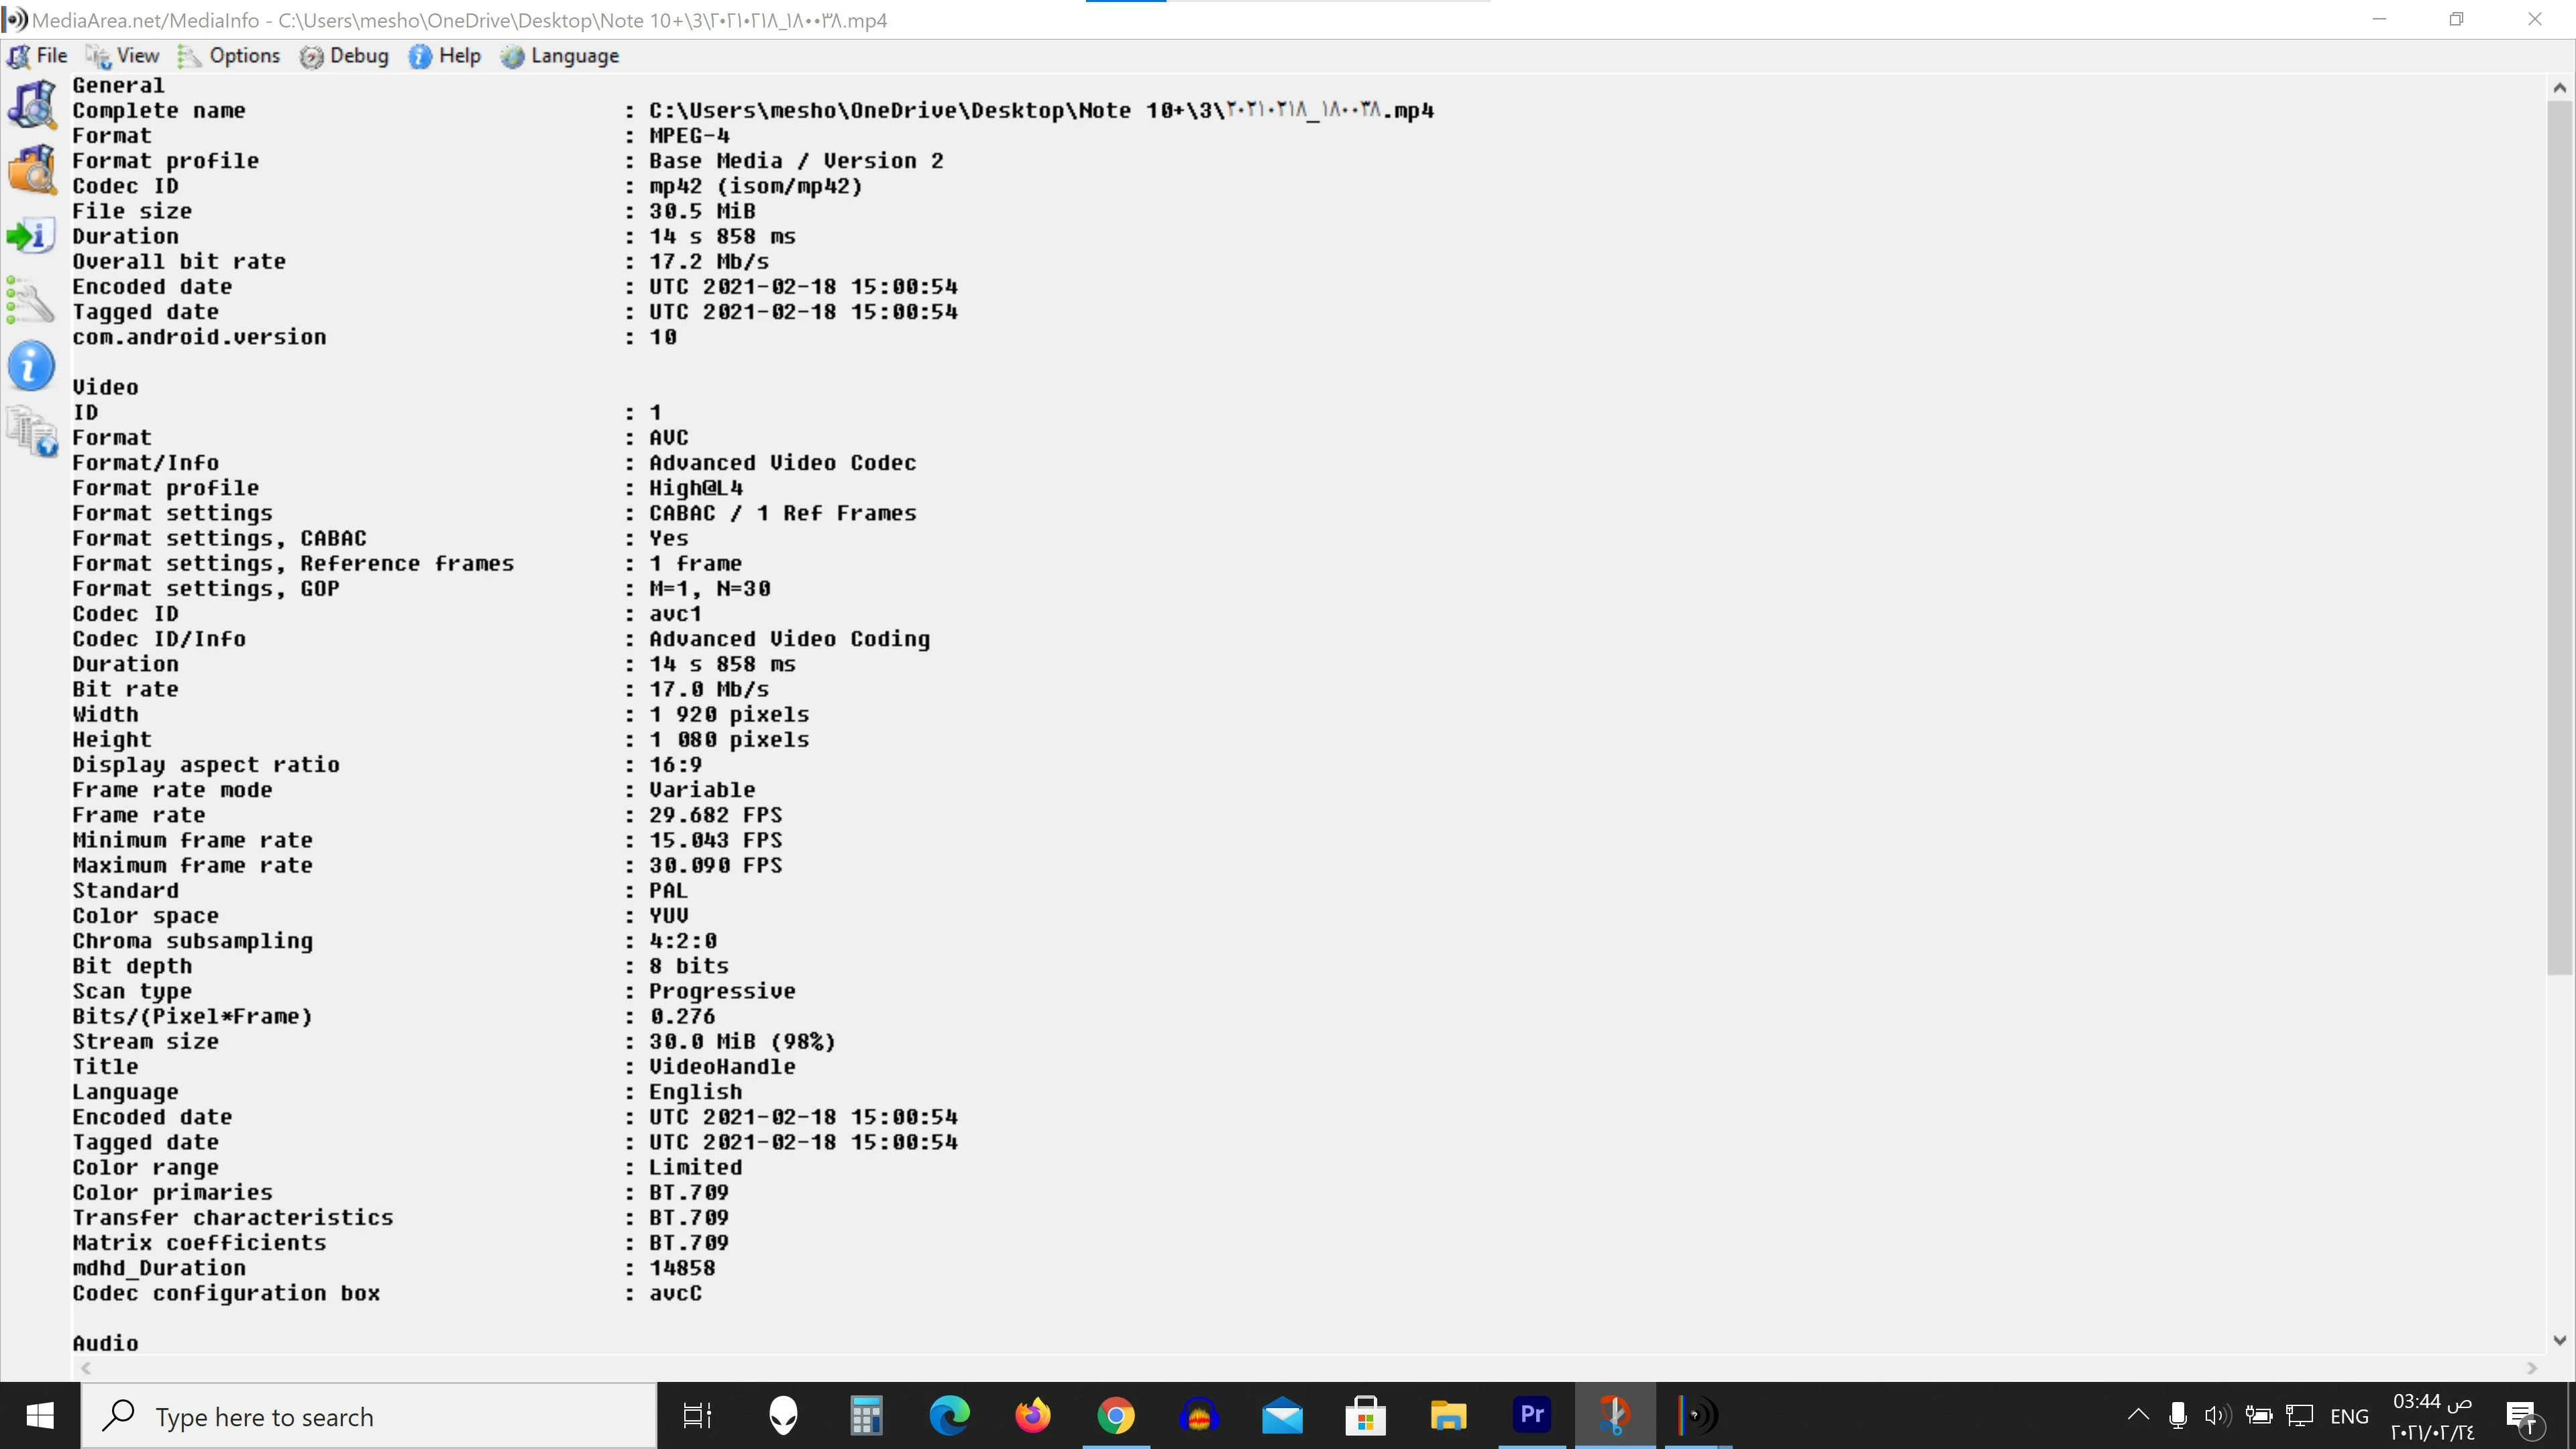
Task: Click the Open File sidebar icon
Action: click(32, 104)
